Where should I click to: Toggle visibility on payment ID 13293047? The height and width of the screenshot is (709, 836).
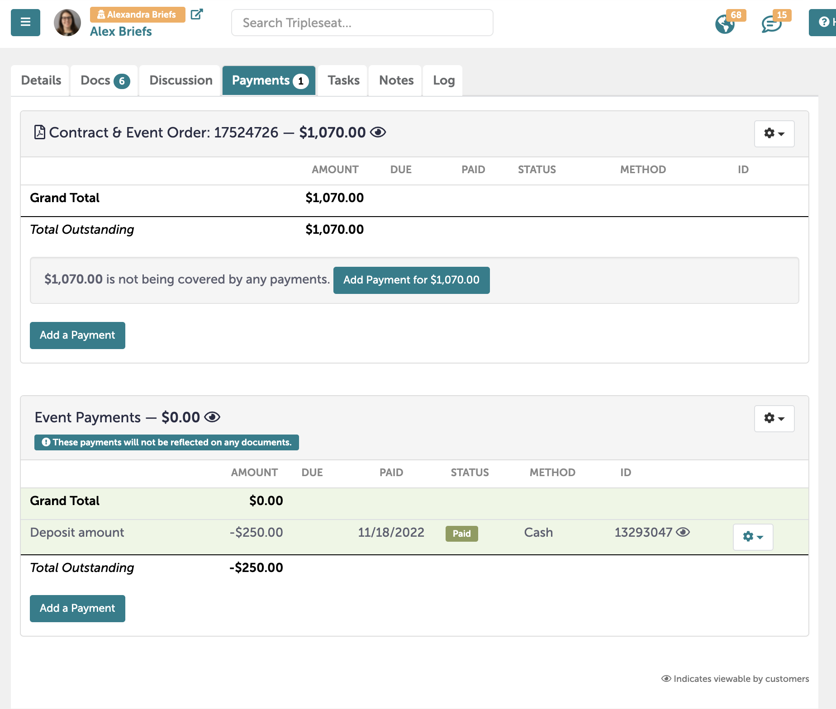[x=684, y=532]
